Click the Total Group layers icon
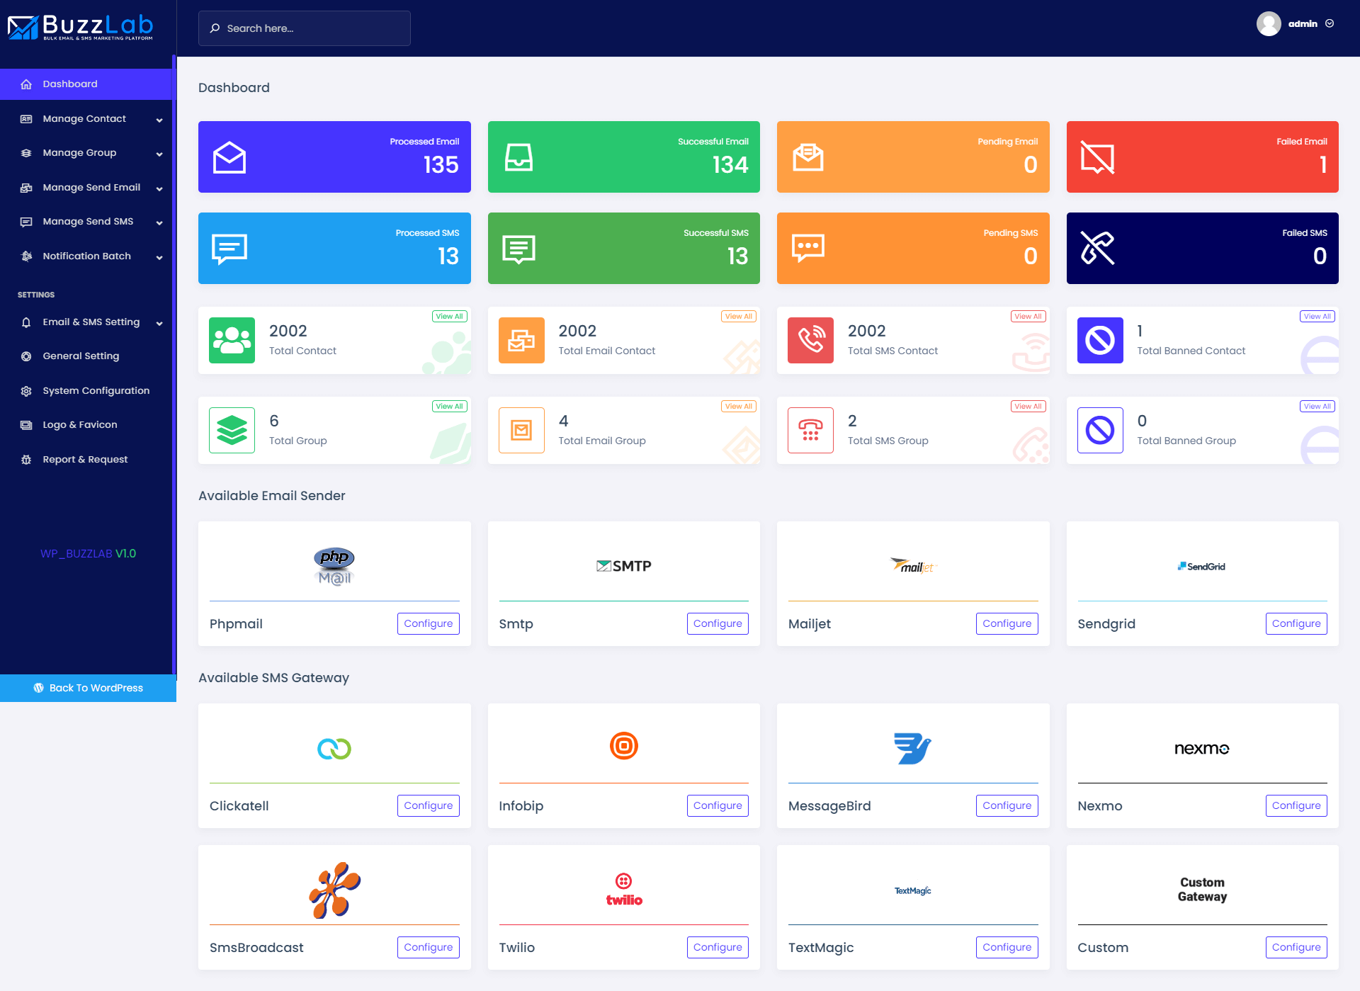This screenshot has height=991, width=1360. click(x=232, y=430)
